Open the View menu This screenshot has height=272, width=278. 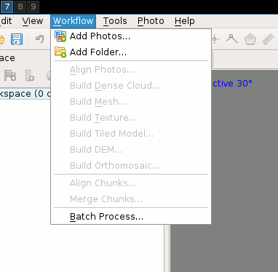coord(33,21)
